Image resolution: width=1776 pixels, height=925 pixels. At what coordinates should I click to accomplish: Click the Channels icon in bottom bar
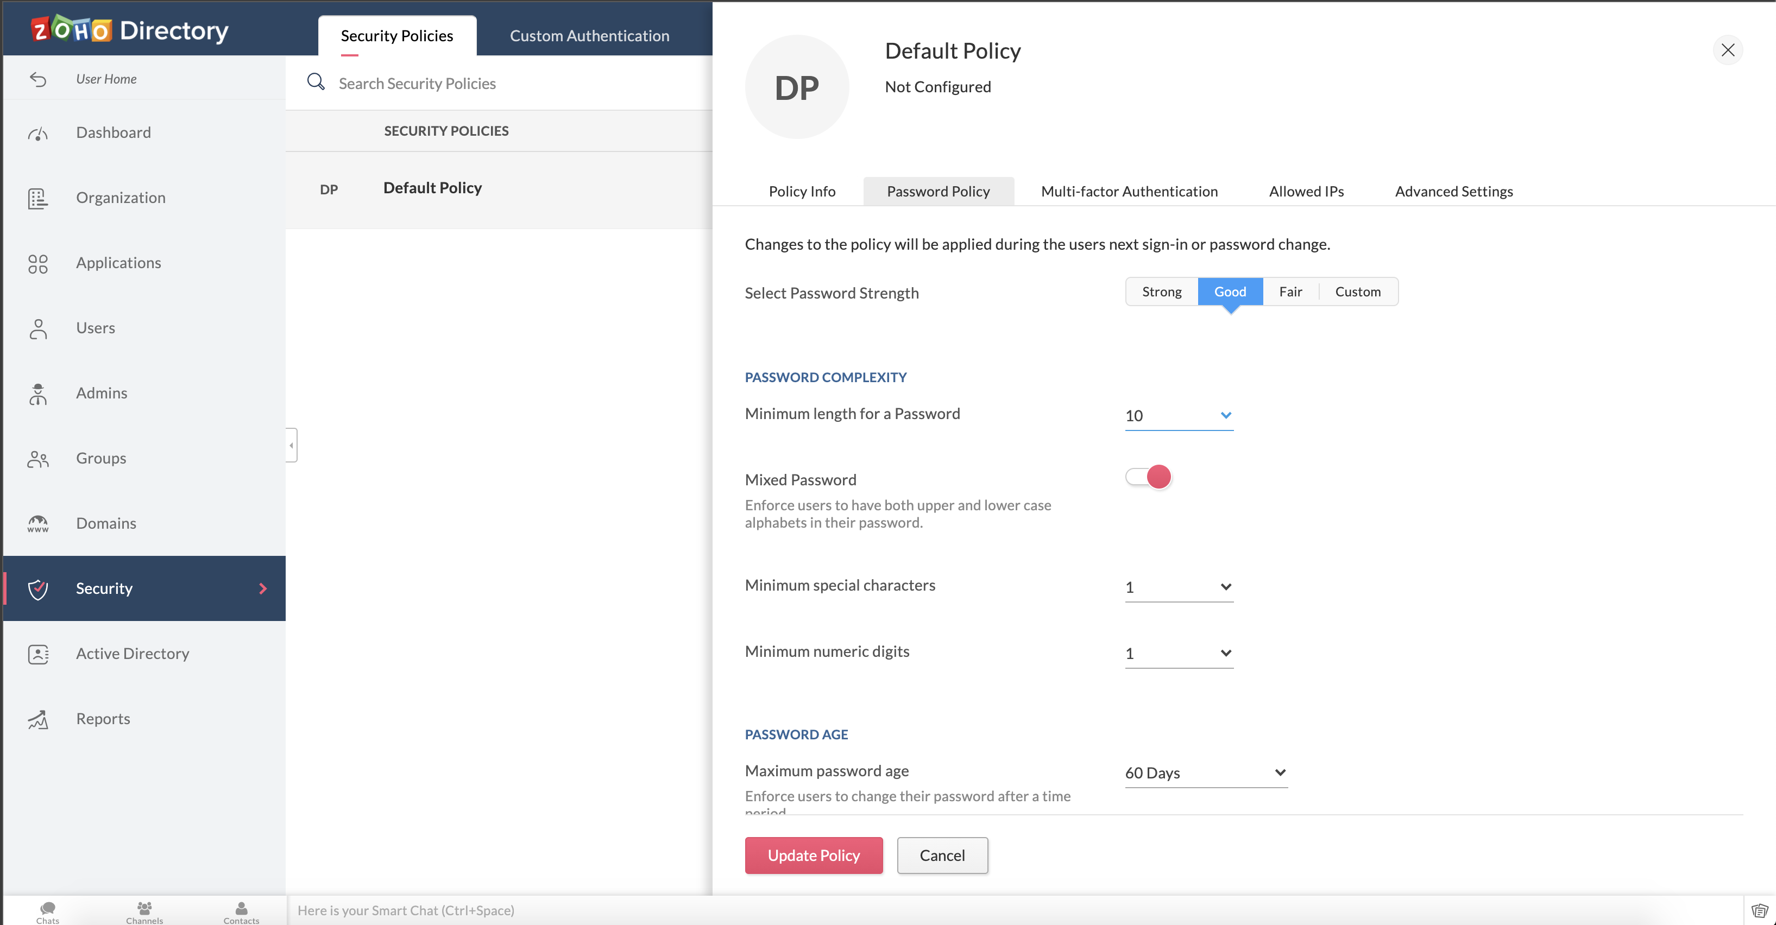point(144,908)
